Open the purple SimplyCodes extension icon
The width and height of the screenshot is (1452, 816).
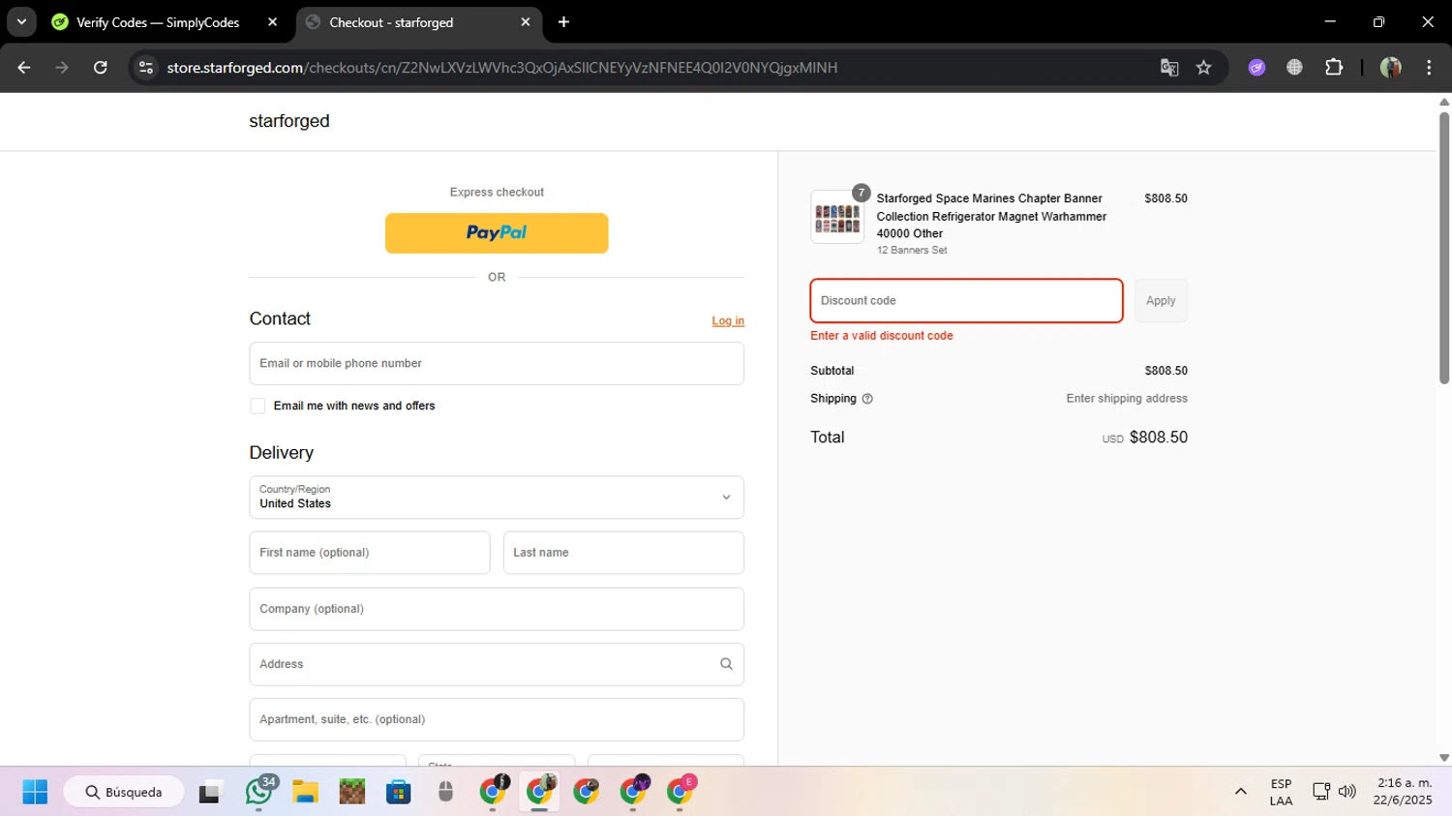pyautogui.click(x=1256, y=68)
